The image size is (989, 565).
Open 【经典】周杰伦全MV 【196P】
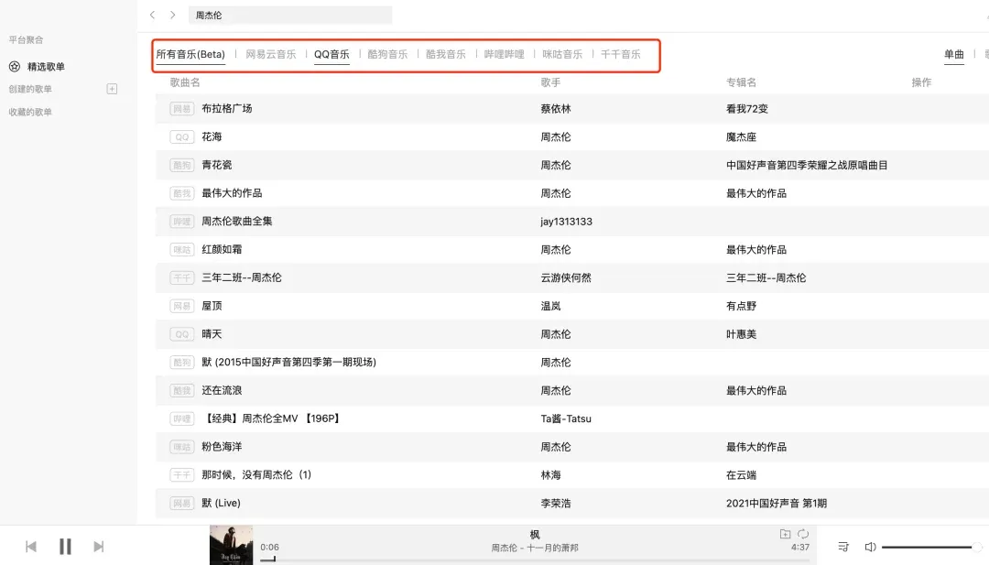coord(272,418)
